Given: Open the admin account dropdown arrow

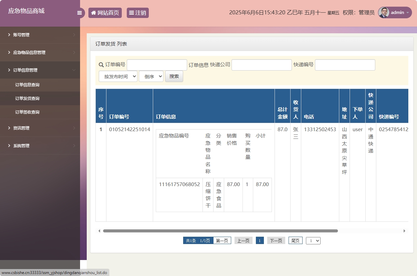Looking at the screenshot, I should click(407, 13).
